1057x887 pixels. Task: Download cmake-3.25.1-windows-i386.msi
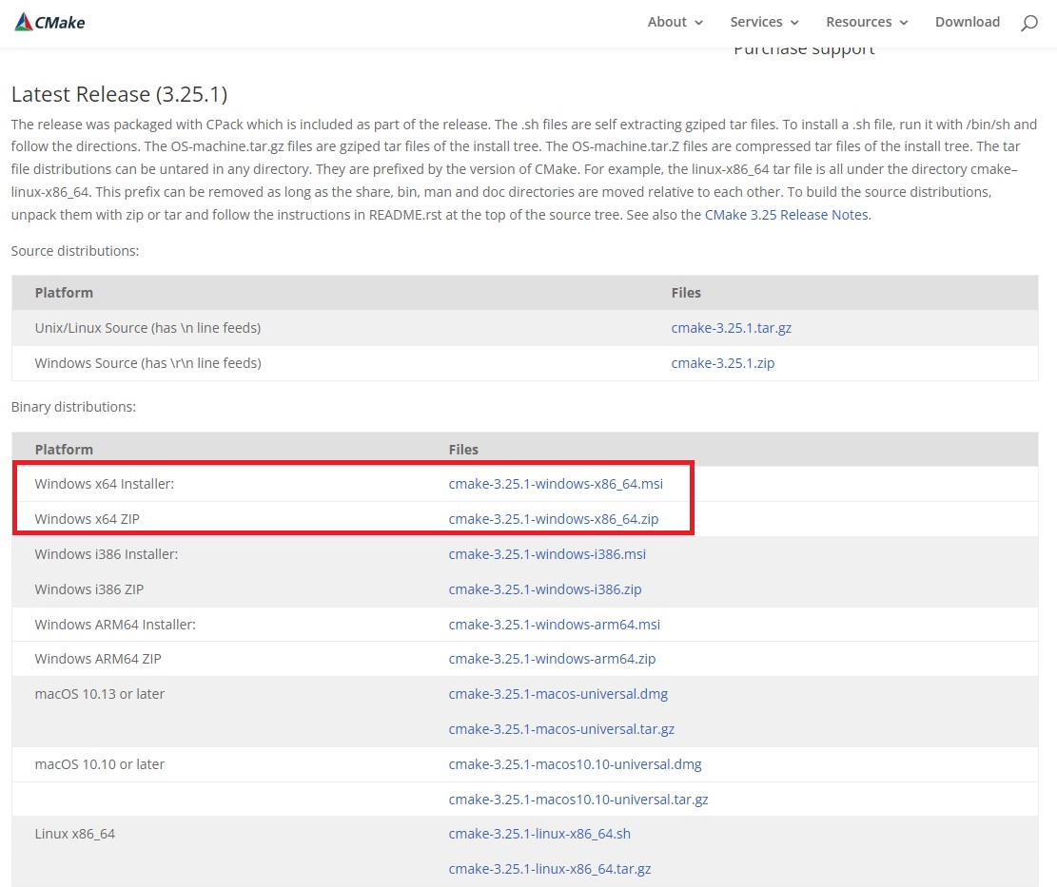[x=547, y=554]
